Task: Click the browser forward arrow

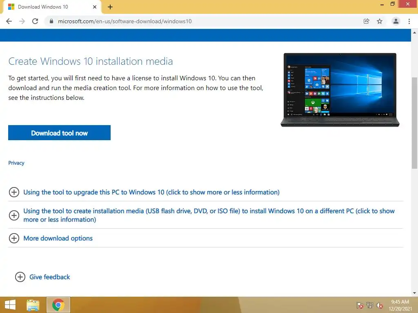Action: coord(22,21)
